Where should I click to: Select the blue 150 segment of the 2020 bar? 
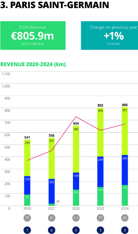tap(27, 185)
